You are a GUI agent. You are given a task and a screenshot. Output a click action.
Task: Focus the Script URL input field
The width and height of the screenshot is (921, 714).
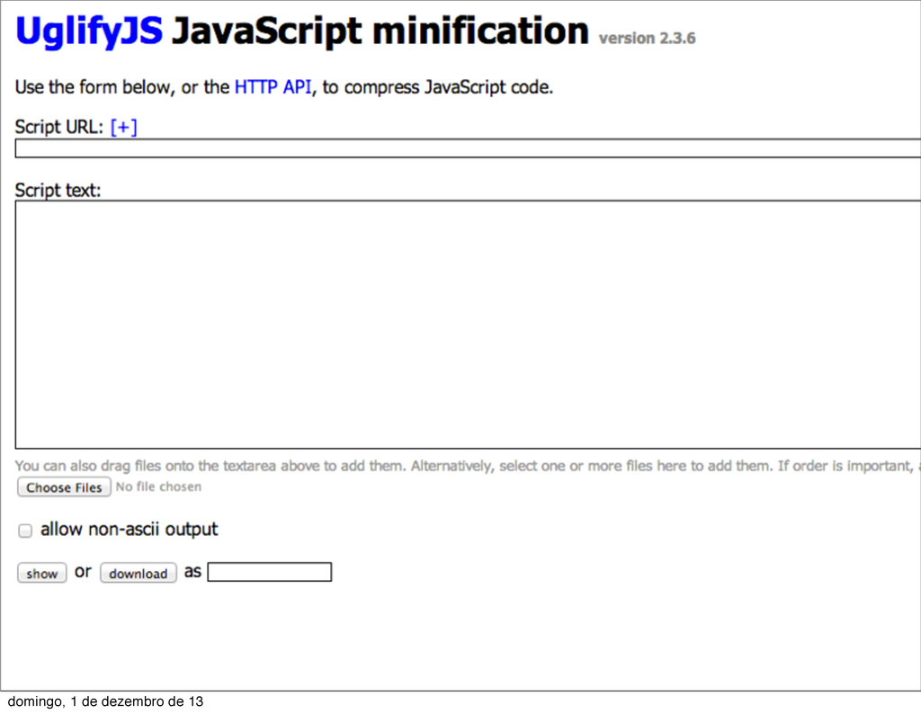tap(468, 148)
